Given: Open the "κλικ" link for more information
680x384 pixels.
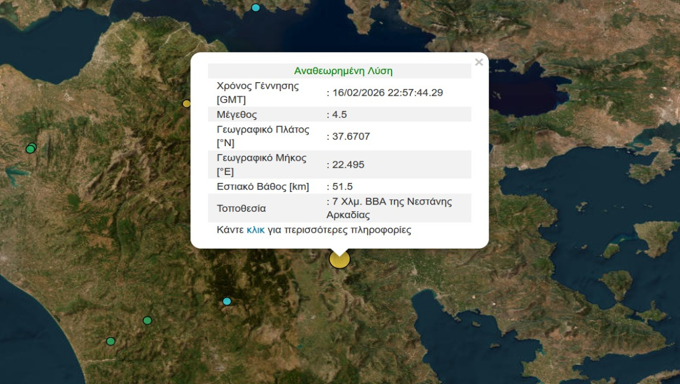Looking at the screenshot, I should (x=256, y=231).
